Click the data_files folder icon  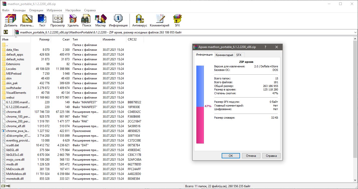pos(4,50)
